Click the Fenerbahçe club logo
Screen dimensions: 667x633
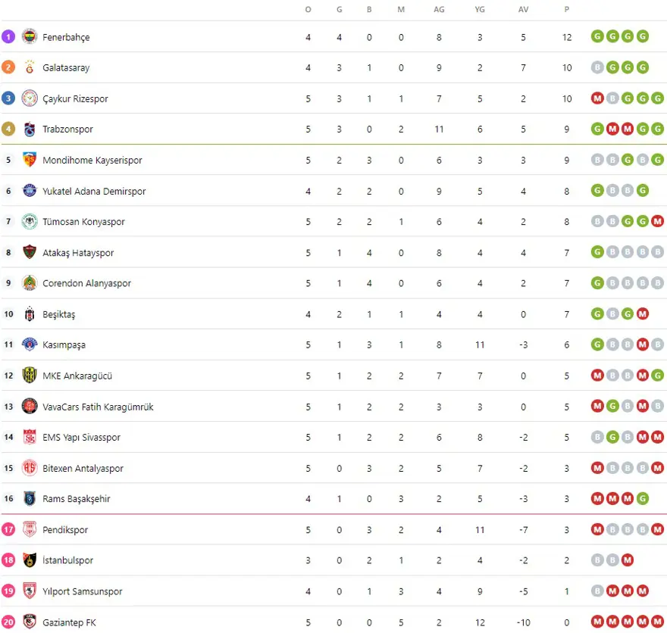click(x=30, y=36)
